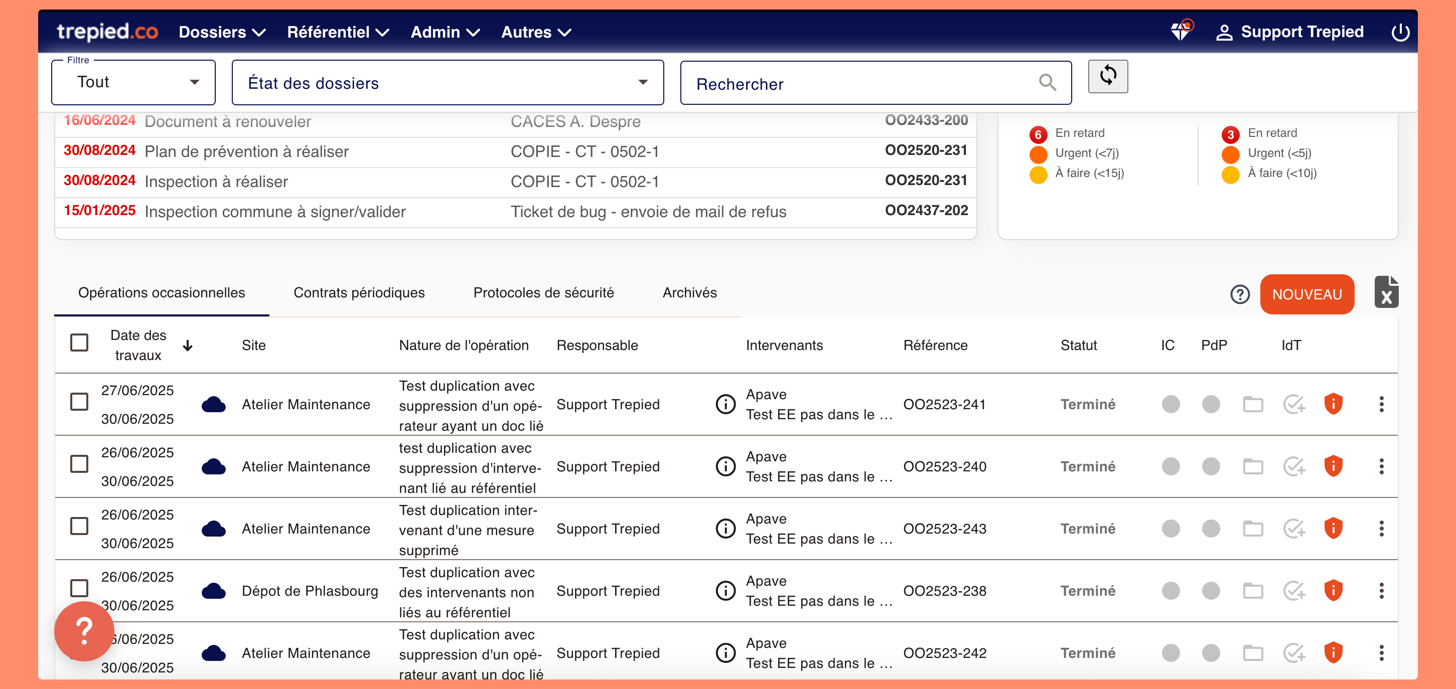Image resolution: width=1456 pixels, height=689 pixels.
Task: Tick the select-all checkbox in table header
Action: (79, 342)
